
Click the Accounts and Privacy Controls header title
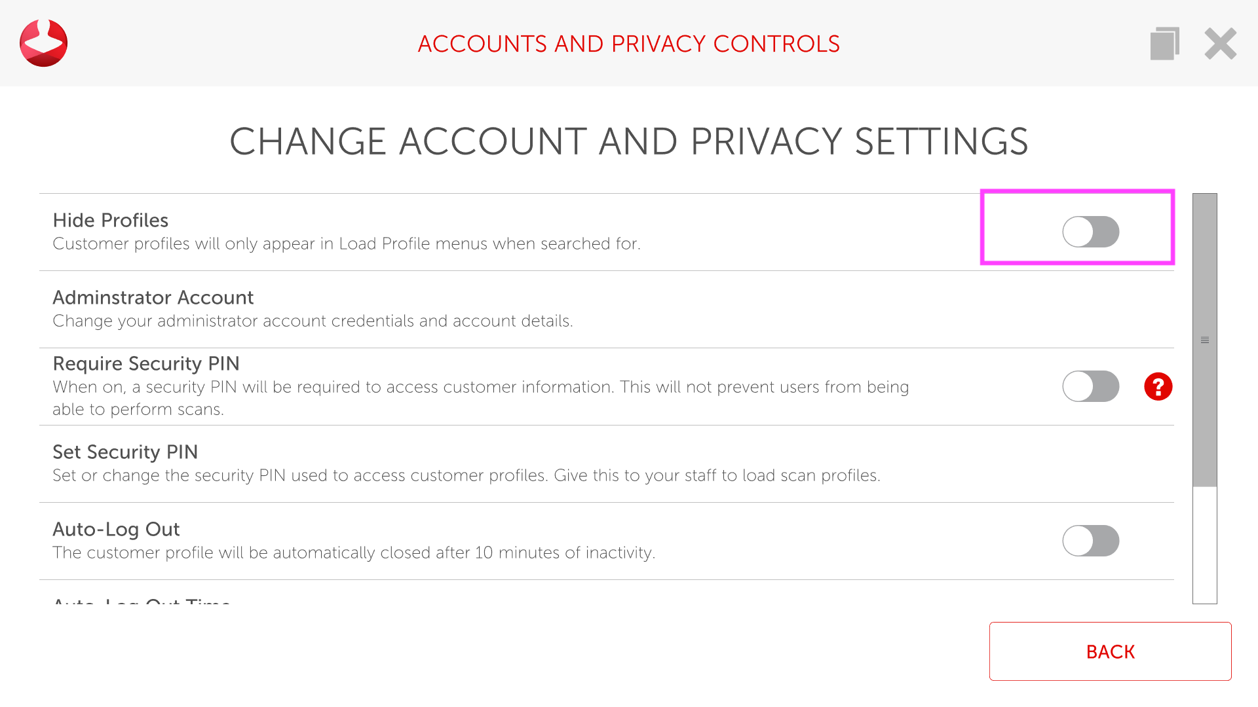coord(628,44)
